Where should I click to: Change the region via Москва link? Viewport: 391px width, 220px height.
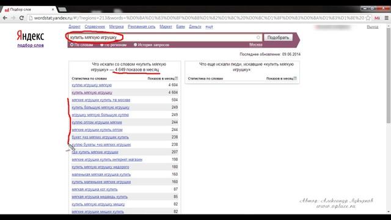pyautogui.click(x=255, y=45)
